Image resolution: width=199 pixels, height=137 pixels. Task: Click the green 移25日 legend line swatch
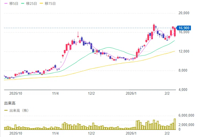point(23,3)
